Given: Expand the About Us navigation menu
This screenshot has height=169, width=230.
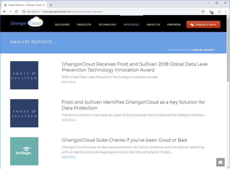Looking at the screenshot, I should click(x=153, y=25).
